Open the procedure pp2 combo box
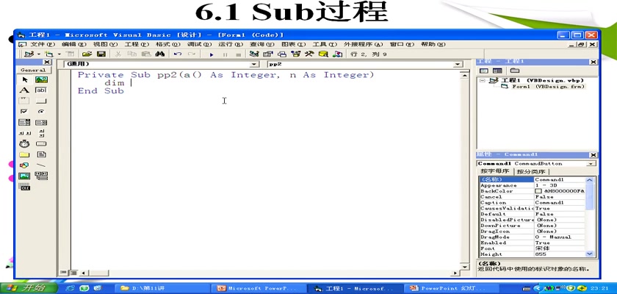Screen dimensions: 617x294 coord(458,64)
